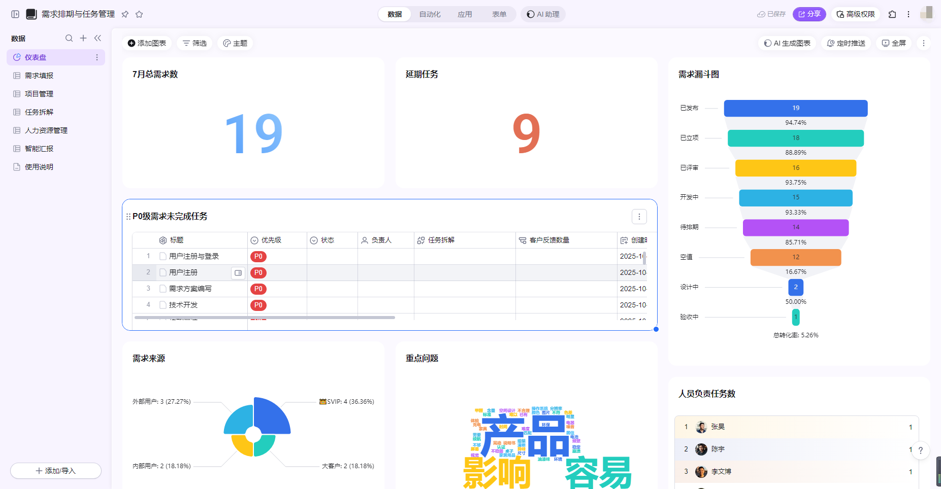Click the search icon in data sidebar
941x489 pixels.
point(69,38)
